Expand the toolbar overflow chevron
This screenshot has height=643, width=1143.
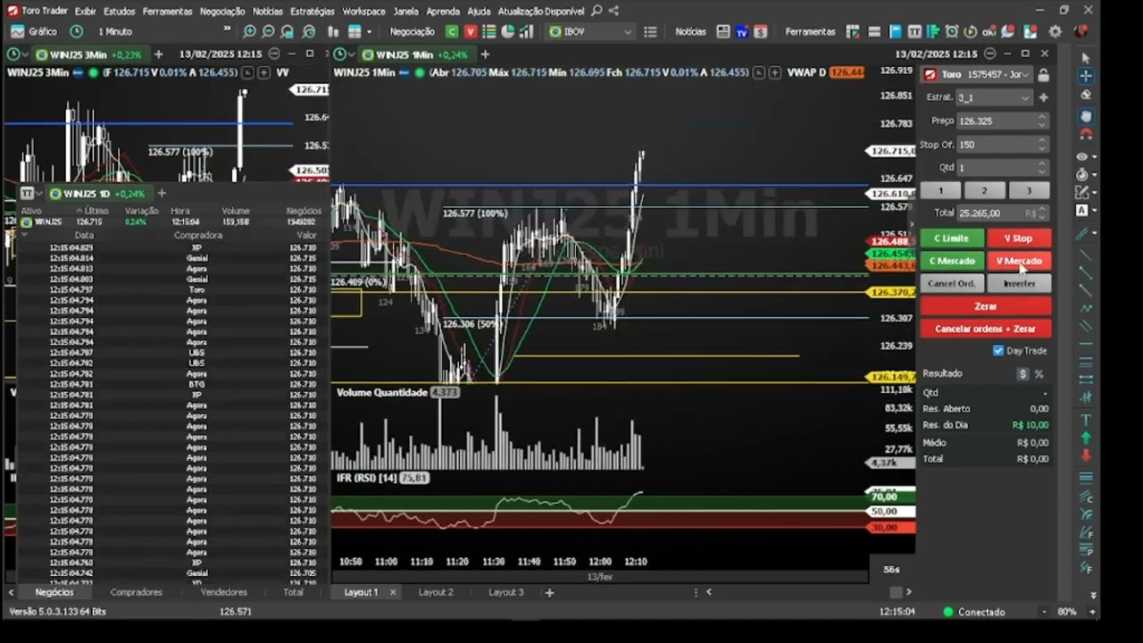click(227, 29)
